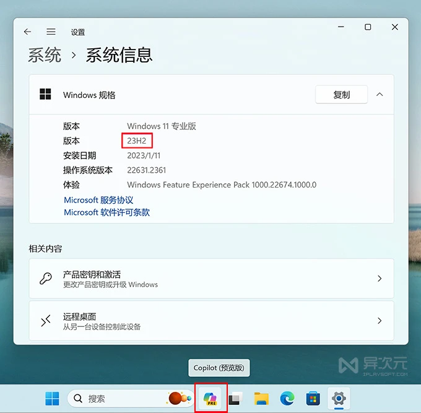The width and height of the screenshot is (421, 413).
Task: Click the 系统信息 page title
Action: coord(119,55)
